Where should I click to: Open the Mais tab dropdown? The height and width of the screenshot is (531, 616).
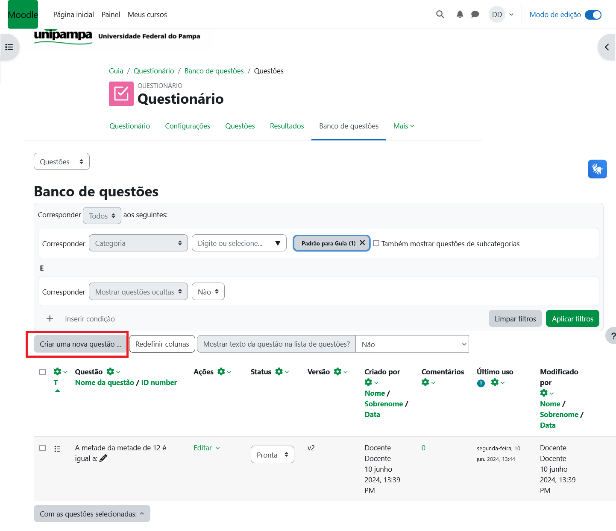403,126
